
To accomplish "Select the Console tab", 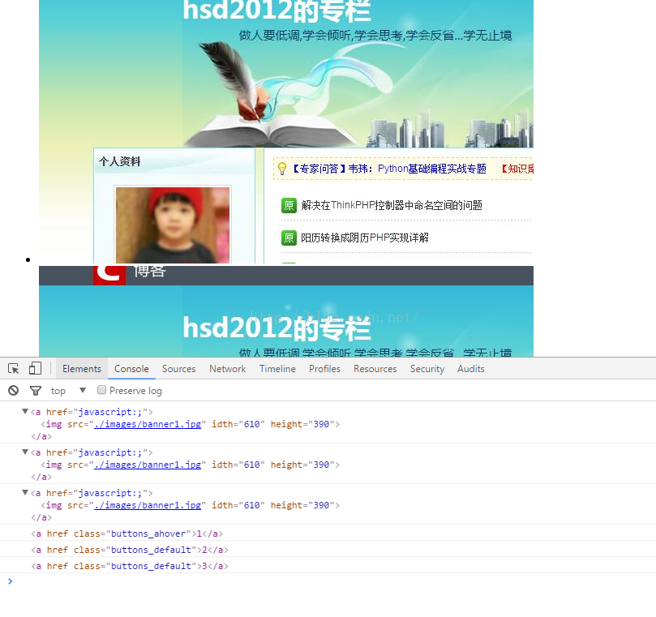I will coord(131,369).
